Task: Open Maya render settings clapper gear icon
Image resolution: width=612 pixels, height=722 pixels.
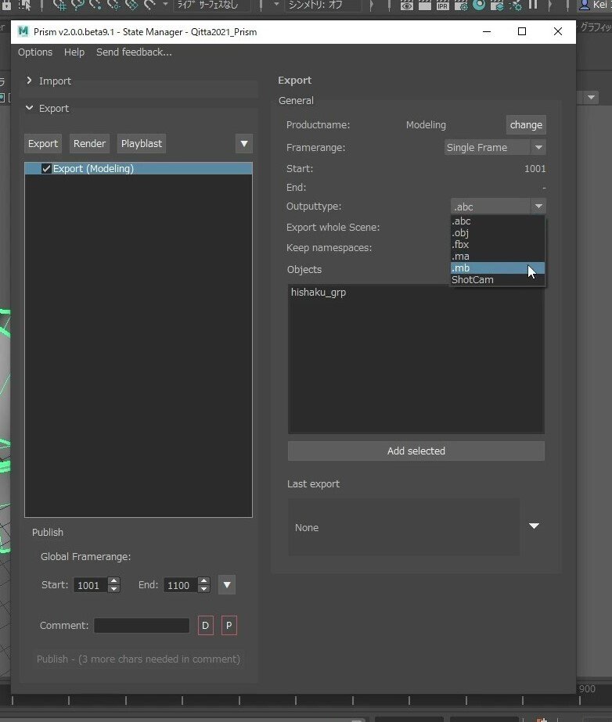Action: [461, 5]
